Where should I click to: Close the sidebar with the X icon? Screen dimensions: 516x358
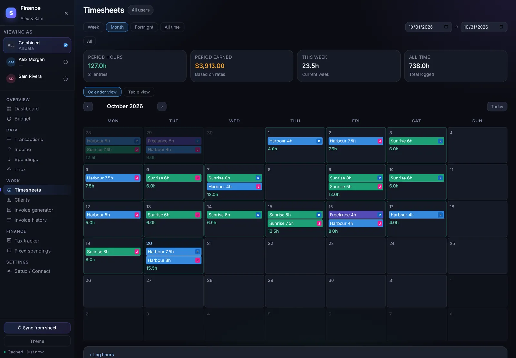click(x=66, y=13)
